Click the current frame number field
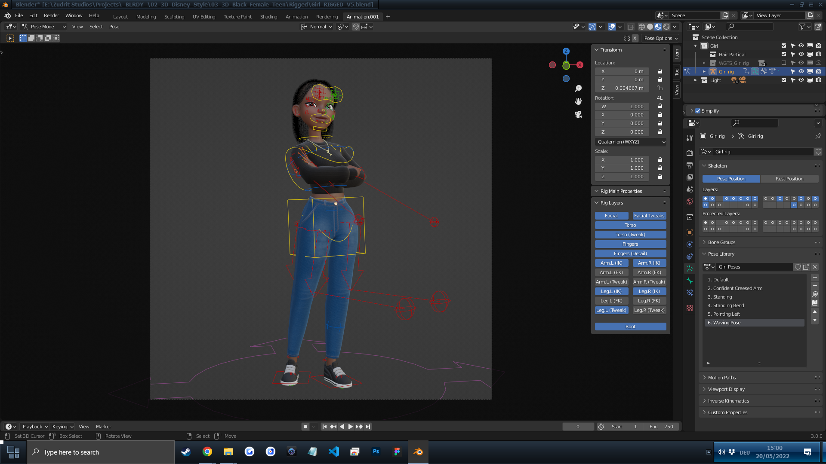The height and width of the screenshot is (464, 826). pos(578,427)
